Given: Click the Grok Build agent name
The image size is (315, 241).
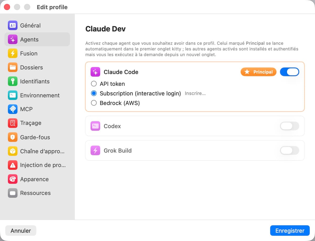Looking at the screenshot, I should [118, 151].
